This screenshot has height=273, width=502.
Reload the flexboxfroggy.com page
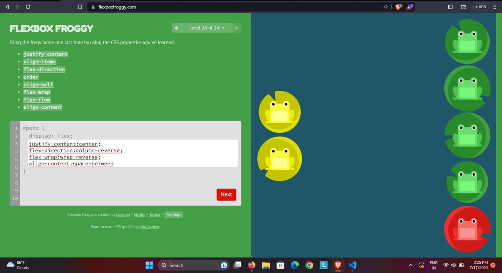(x=28, y=7)
